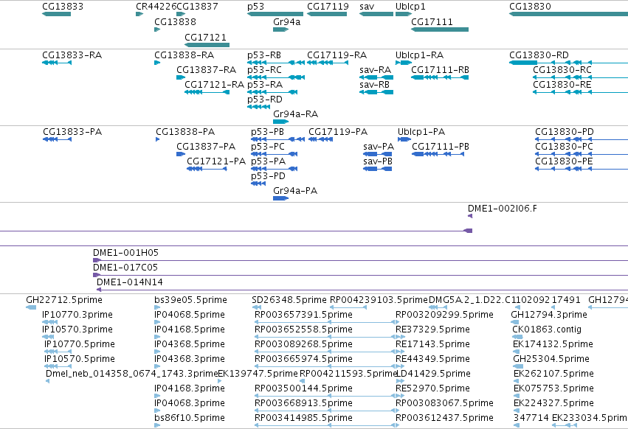Viewport: 628px width, 429px height.
Task: Click the CG17111-RB transcript
Action: coord(440,77)
